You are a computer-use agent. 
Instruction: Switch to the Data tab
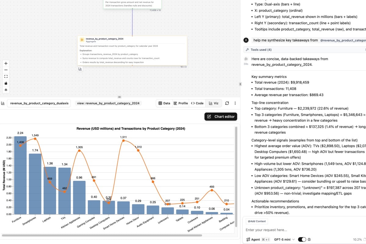point(164,103)
